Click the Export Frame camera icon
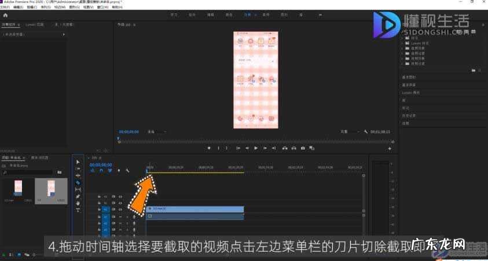This screenshot has width=488, height=261. click(303, 148)
